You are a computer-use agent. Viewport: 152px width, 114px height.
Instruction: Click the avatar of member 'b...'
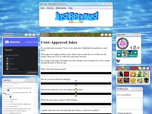point(7,61)
